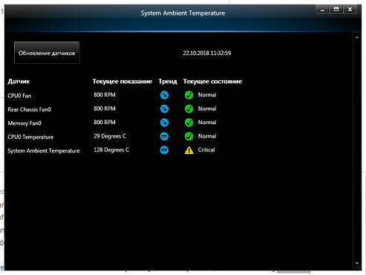Click the 128 Degrees C reading
The image size is (366, 275).
tap(111, 150)
